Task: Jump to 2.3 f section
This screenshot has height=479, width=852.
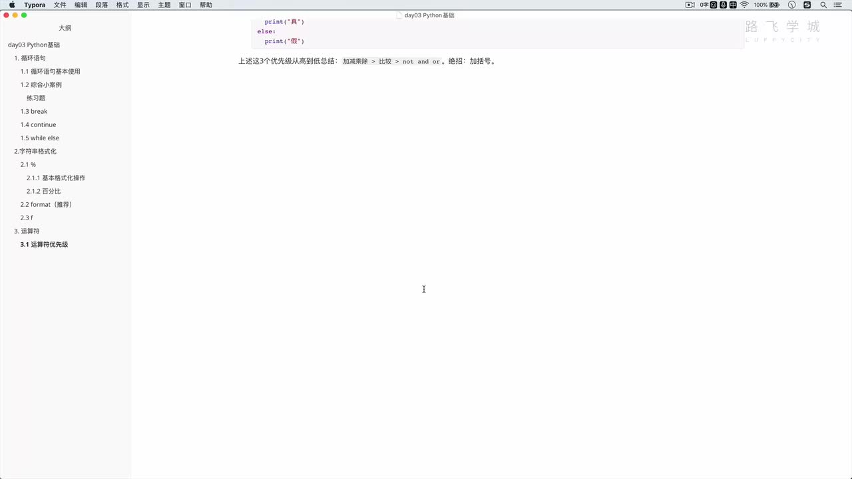Action: [x=27, y=218]
